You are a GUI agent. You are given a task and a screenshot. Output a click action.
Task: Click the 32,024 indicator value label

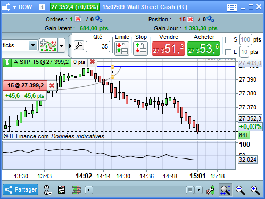247,160
